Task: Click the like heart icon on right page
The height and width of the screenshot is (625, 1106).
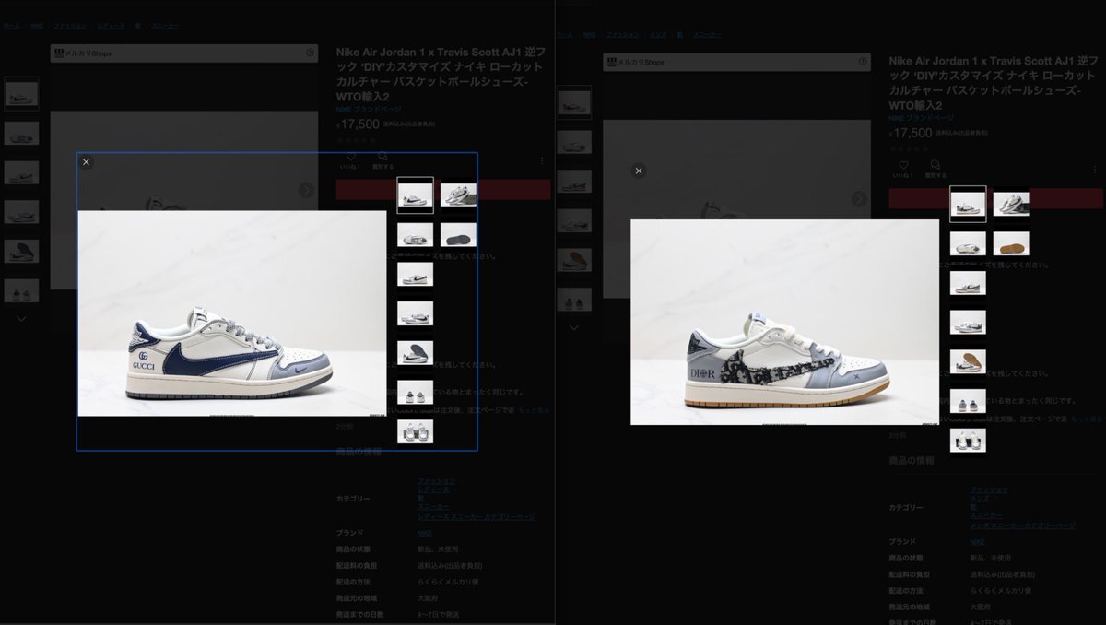Action: 903,166
